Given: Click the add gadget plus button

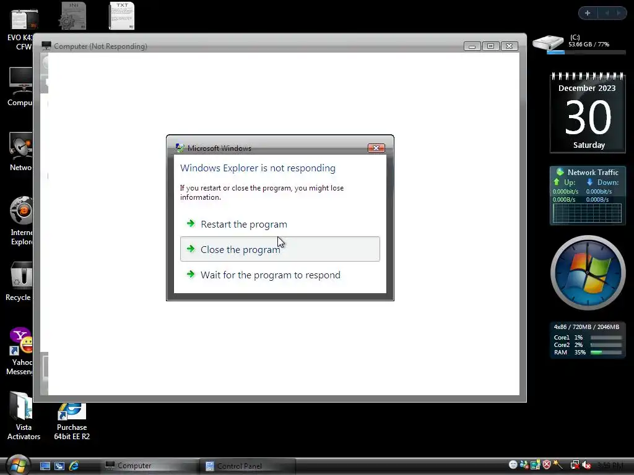Looking at the screenshot, I should pos(588,13).
